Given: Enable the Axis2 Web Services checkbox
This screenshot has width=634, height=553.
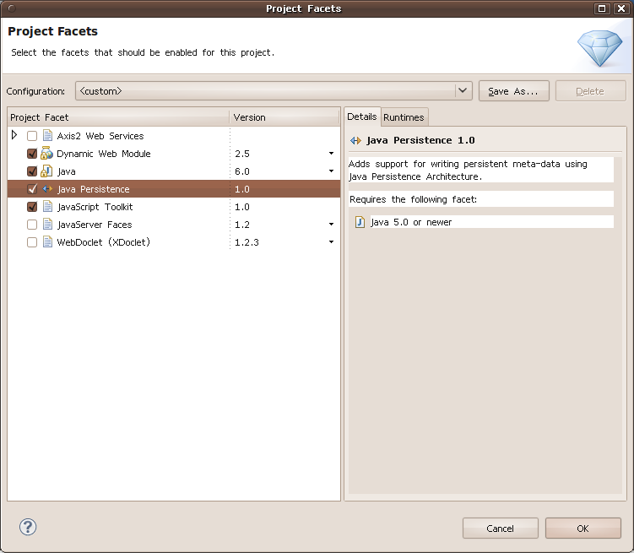Looking at the screenshot, I should (32, 136).
